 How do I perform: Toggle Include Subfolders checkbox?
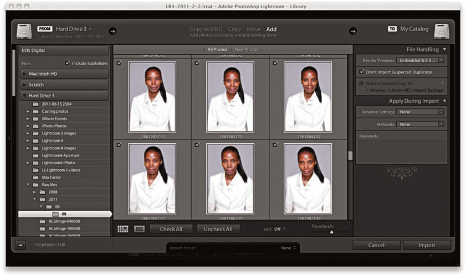[68, 63]
